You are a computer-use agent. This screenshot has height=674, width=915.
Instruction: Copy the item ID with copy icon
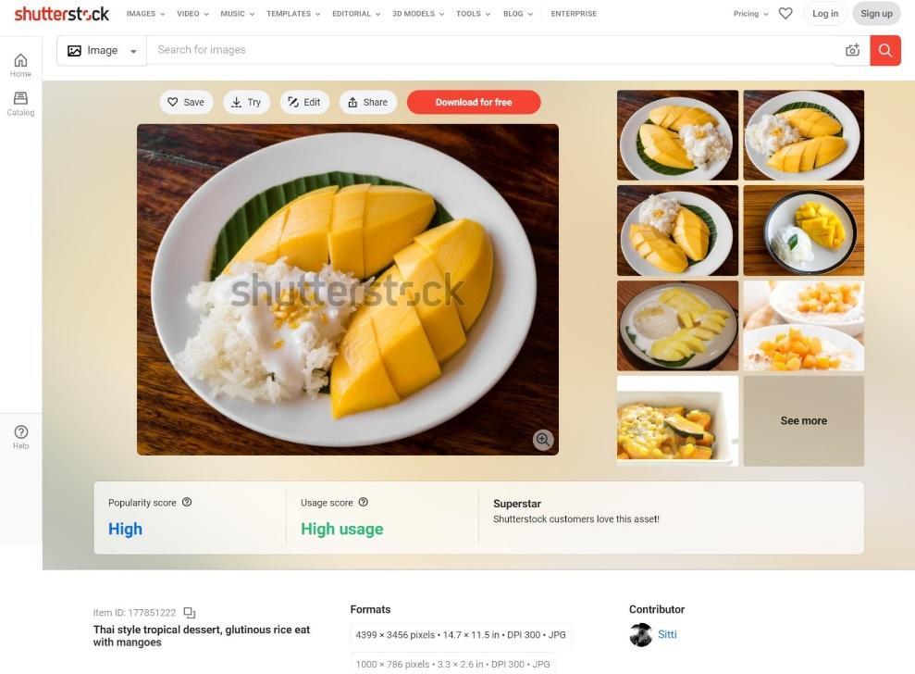(x=190, y=613)
